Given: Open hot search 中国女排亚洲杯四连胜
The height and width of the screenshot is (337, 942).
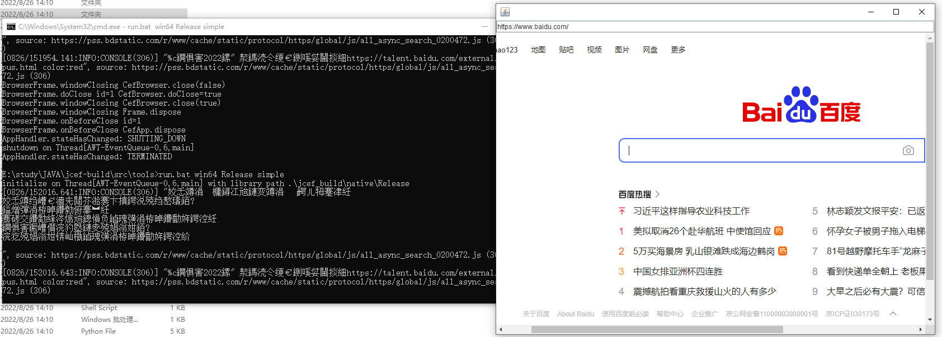Looking at the screenshot, I should (x=678, y=271).
